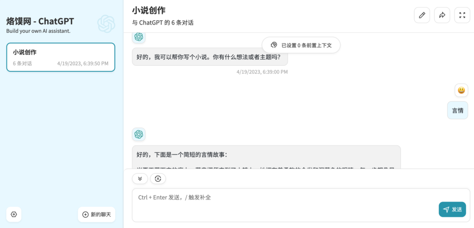Click the 与 ChatGPT 的 6 条对话 subtitle
474x228 pixels.
[162, 22]
